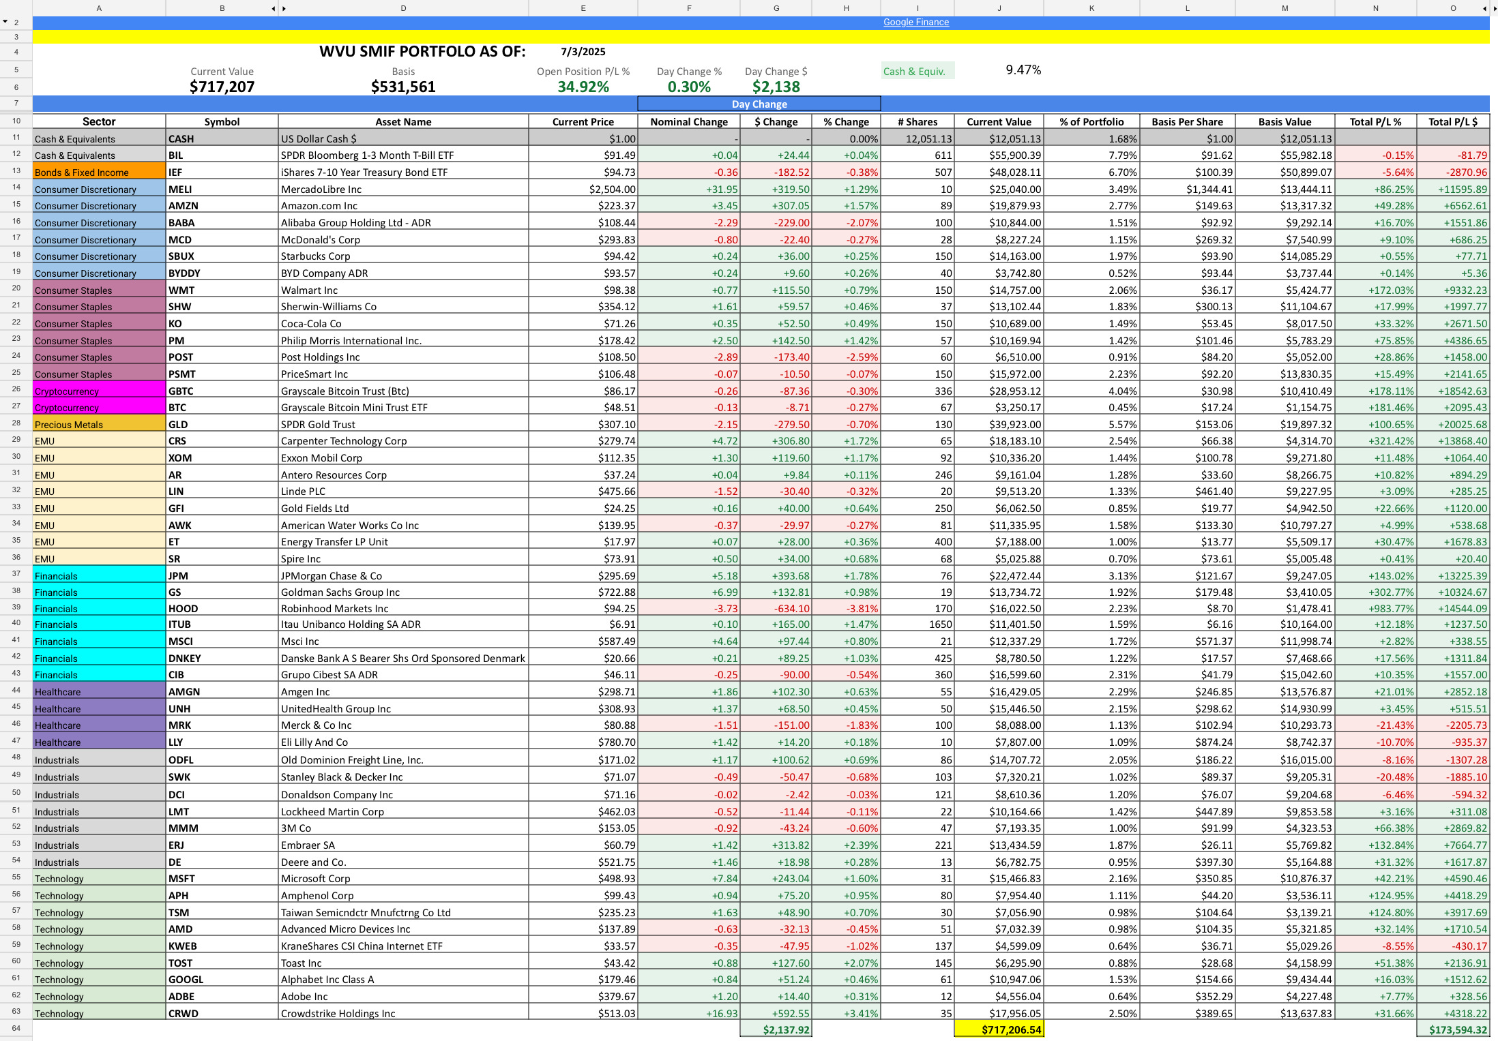The height and width of the screenshot is (1041, 1498).
Task: Select row 10 header
Action: click(x=16, y=121)
